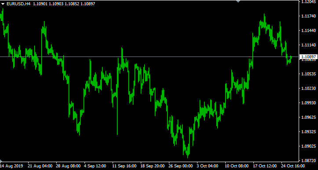Image resolution: width=318 pixels, height=170 pixels.
Task: Click the 1.09025 price scale value
Action: coord(308,146)
